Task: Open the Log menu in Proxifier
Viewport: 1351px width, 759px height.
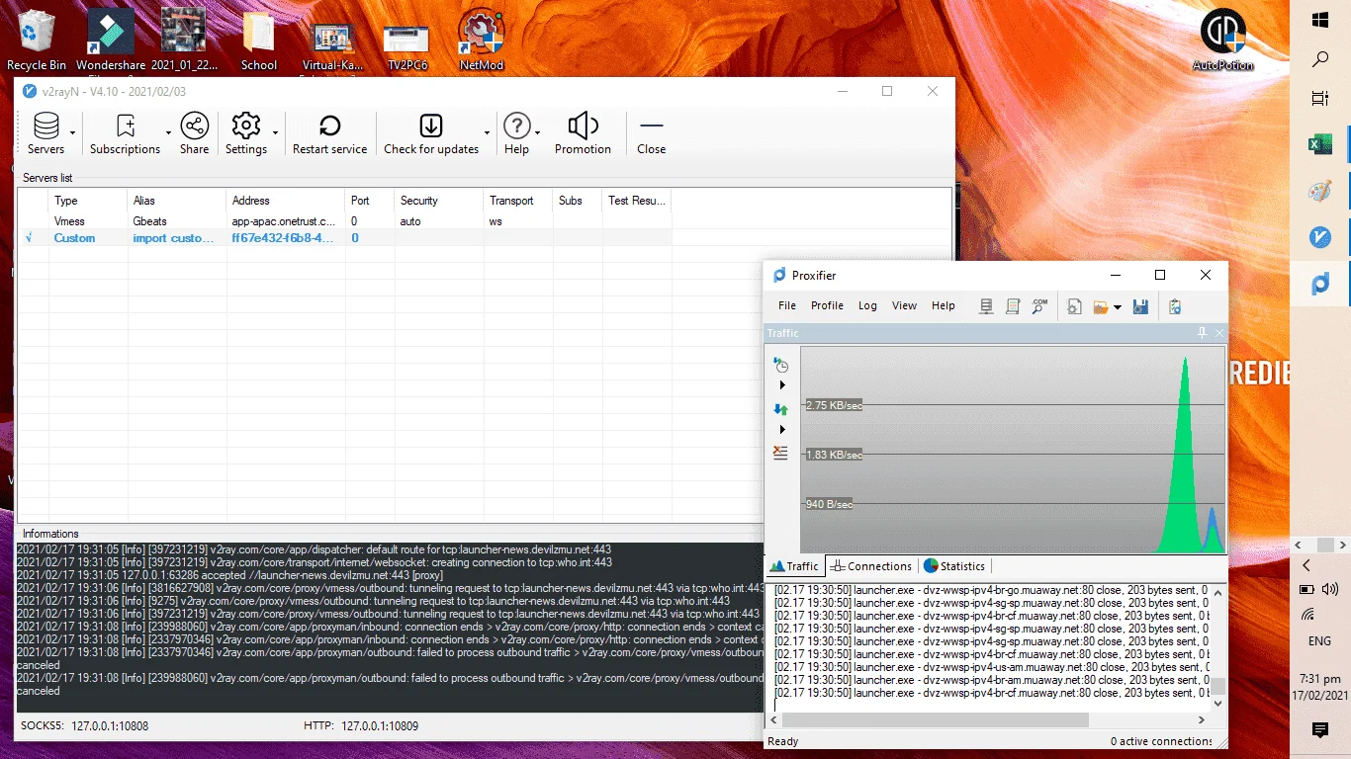Action: click(867, 305)
